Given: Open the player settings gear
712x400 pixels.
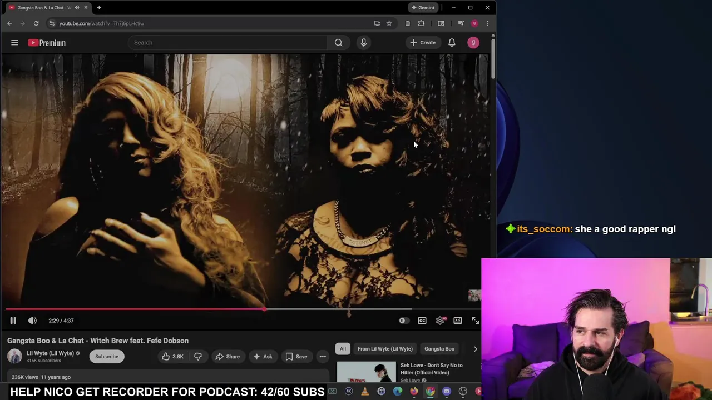Looking at the screenshot, I should pos(440,321).
